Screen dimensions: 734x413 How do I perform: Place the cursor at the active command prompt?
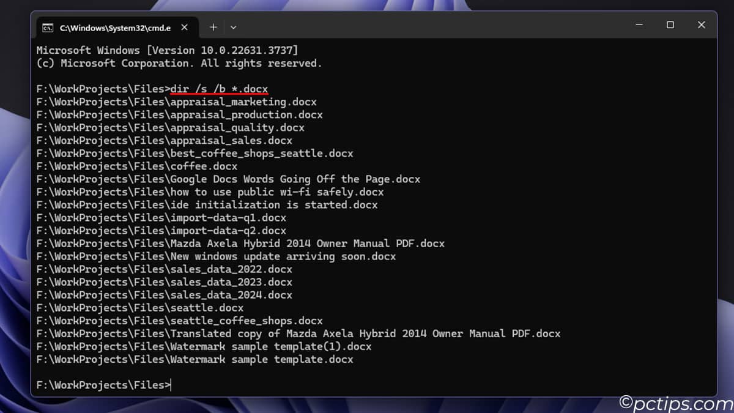point(171,384)
